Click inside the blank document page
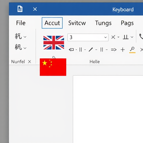143x143 pixels. pyautogui.click(x=108, y=109)
